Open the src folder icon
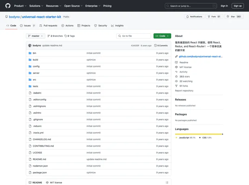This screenshot has width=249, height=185. pos(30,79)
